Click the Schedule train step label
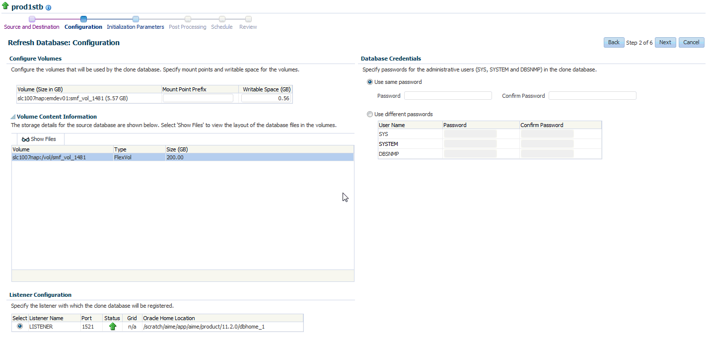Image resolution: width=708 pixels, height=337 pixels. (222, 27)
